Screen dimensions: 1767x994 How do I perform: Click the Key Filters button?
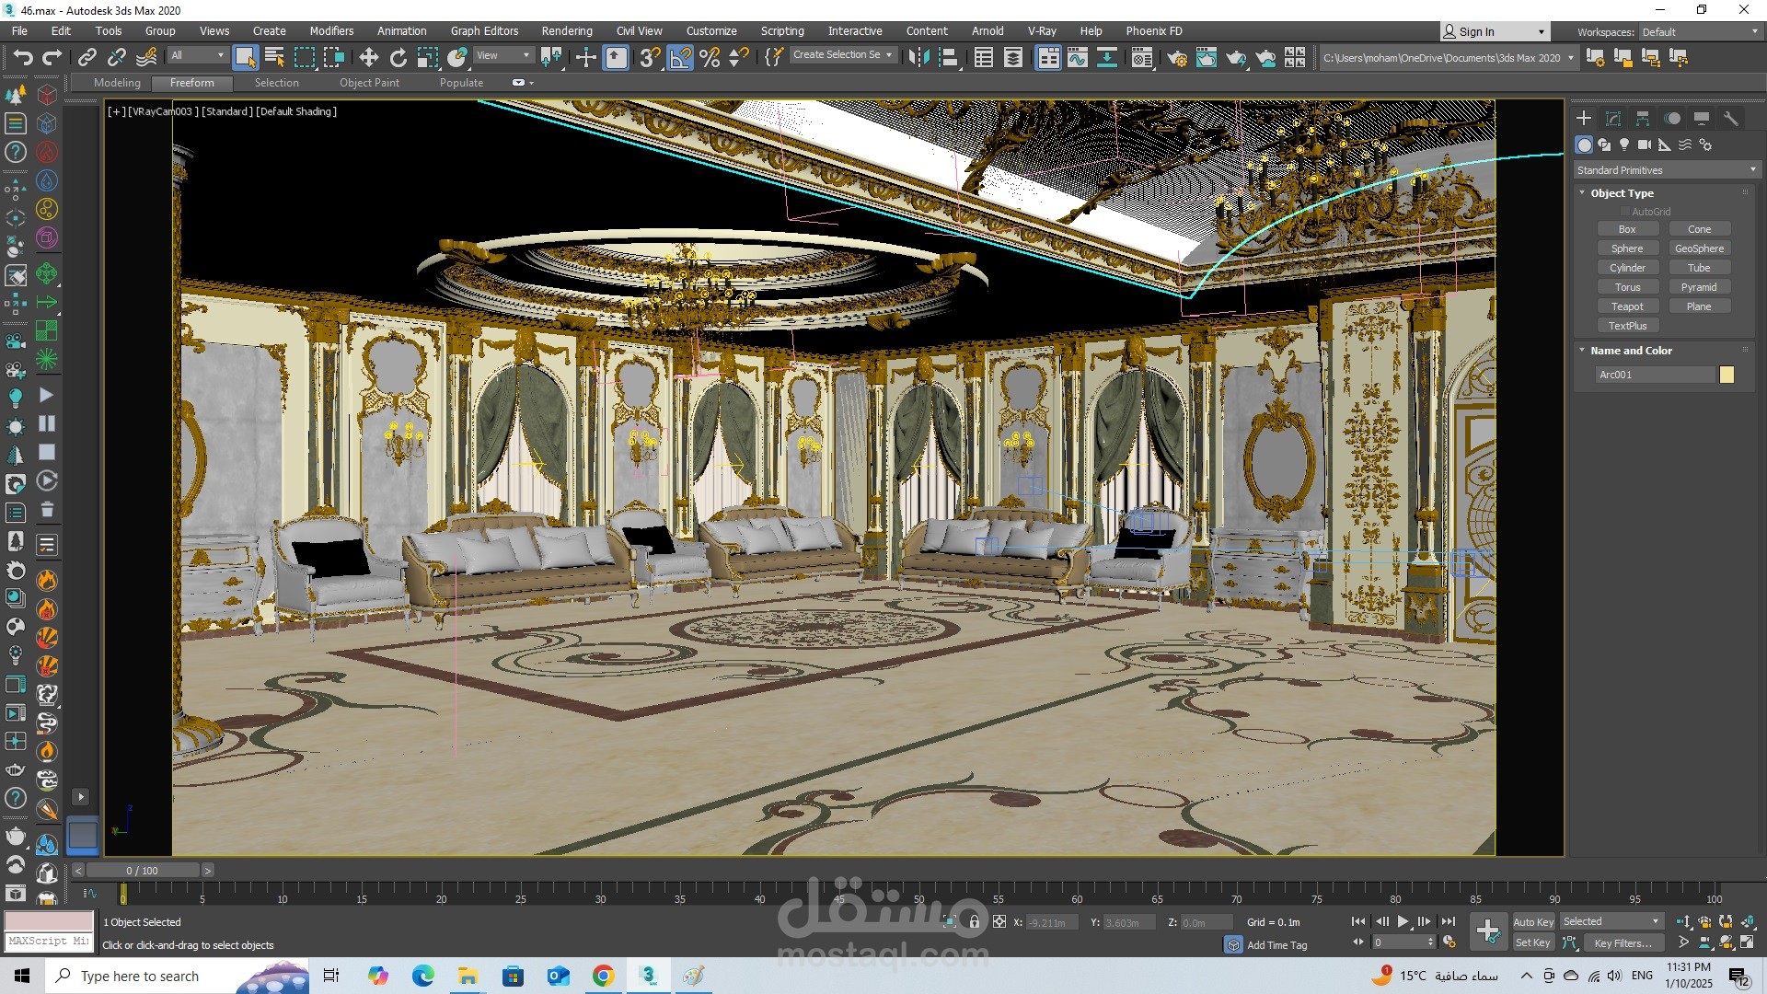pos(1623,942)
